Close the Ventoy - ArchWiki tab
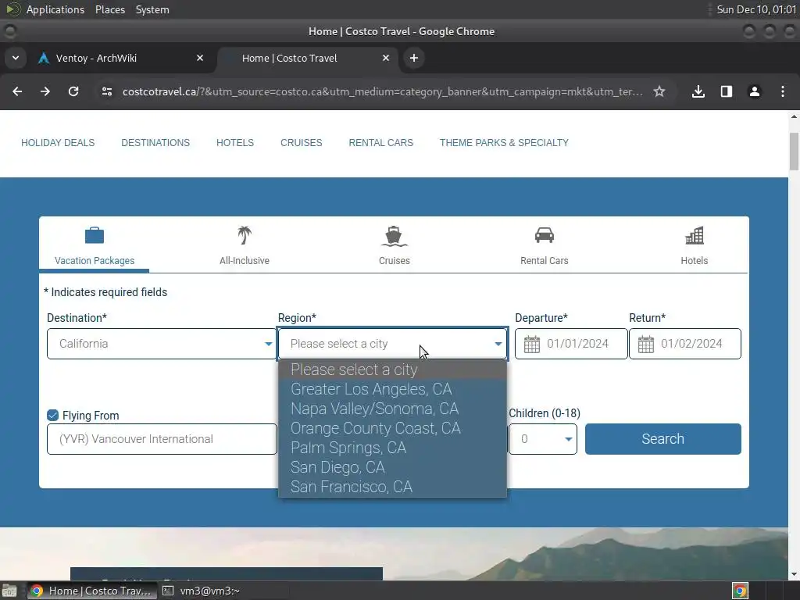The image size is (800, 600). [x=200, y=58]
